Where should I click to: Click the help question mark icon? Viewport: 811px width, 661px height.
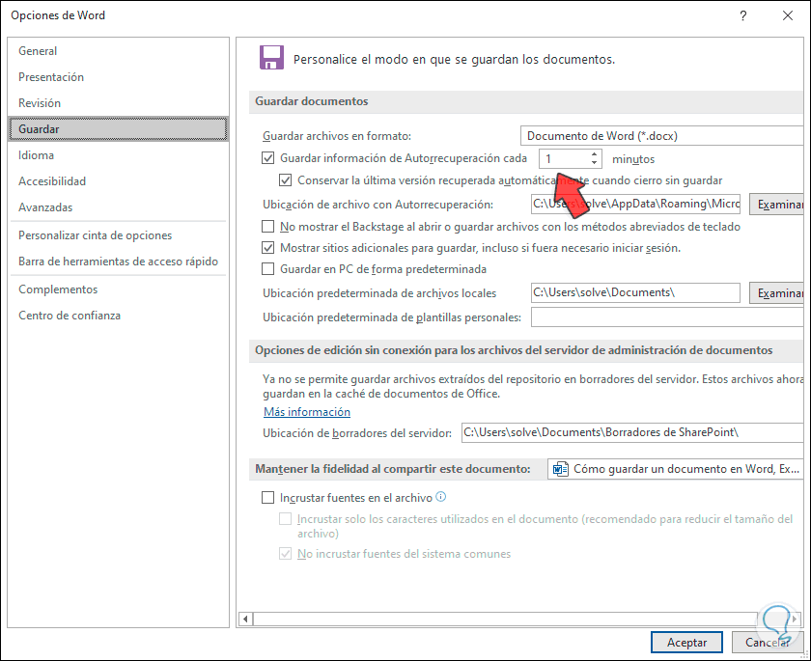click(742, 15)
